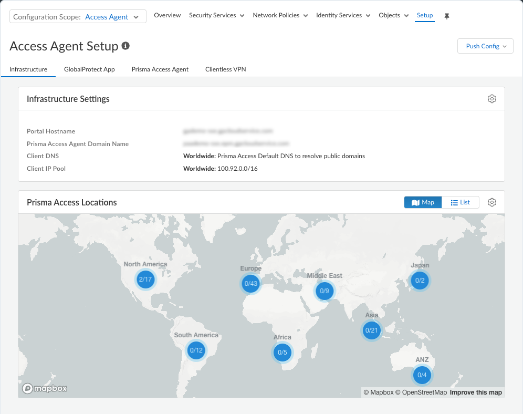Select the Europe 0/43 cluster marker
The height and width of the screenshot is (414, 523).
251,284
